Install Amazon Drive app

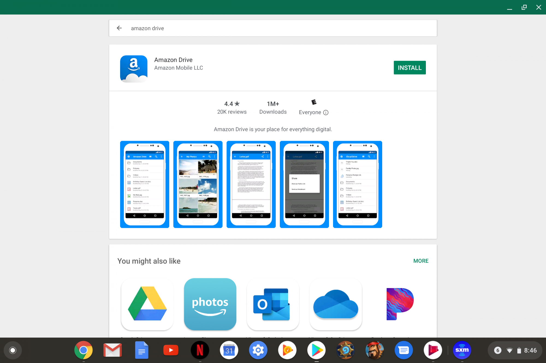pos(410,68)
